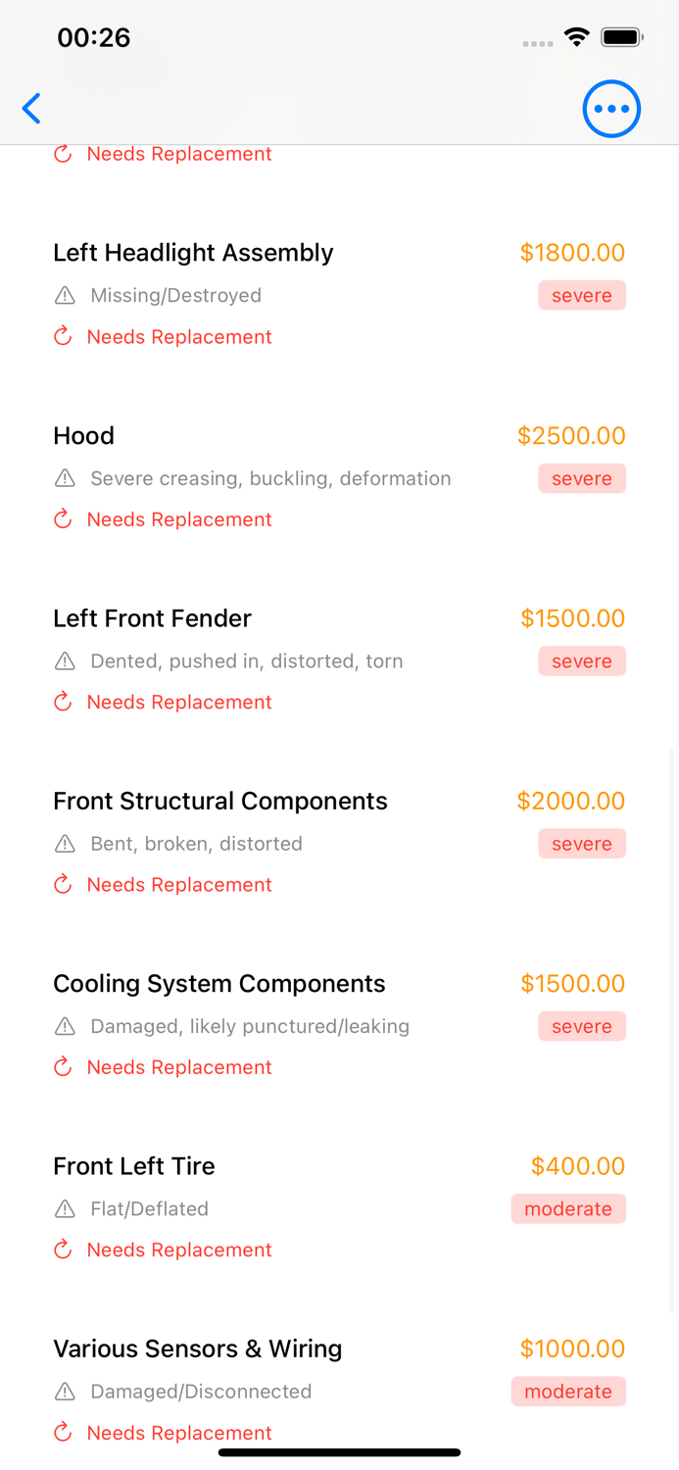Click the replacement icon under Cooling System Components
Viewport: 679px width, 1470px height.
tap(63, 1067)
